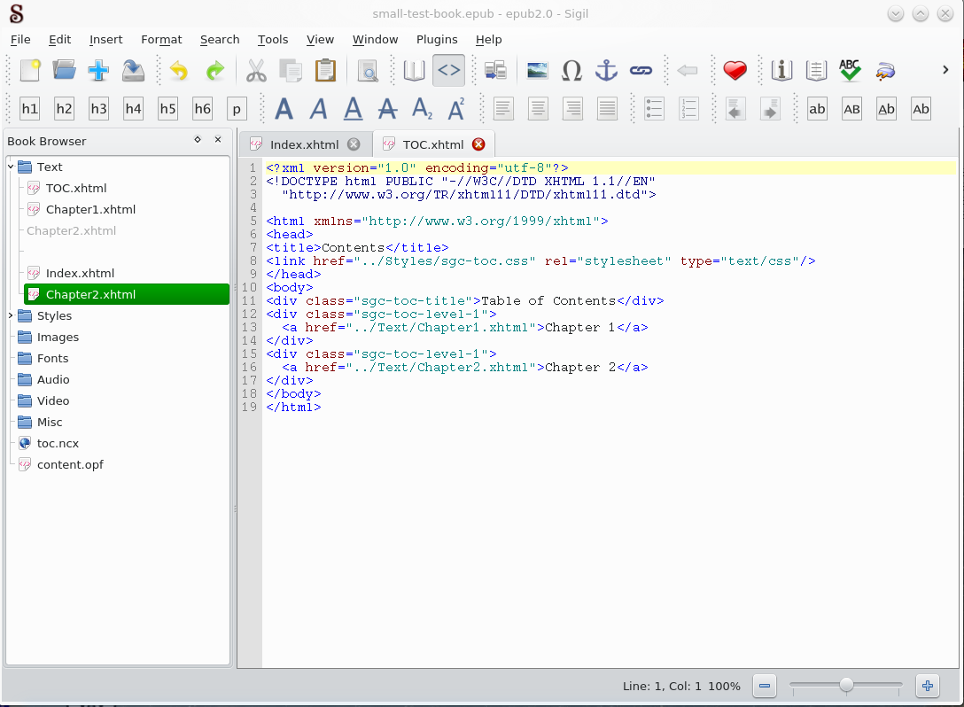Open the Plugins menu

(x=436, y=39)
